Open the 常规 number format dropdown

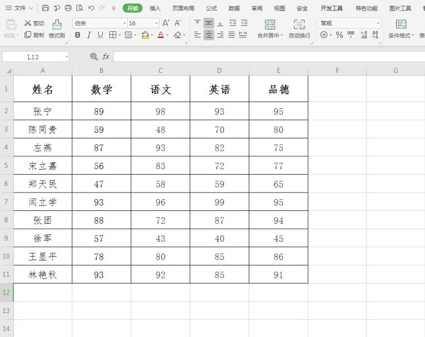(378, 23)
